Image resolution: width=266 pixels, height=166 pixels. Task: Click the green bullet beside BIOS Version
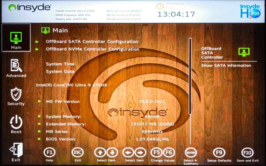click(39, 139)
